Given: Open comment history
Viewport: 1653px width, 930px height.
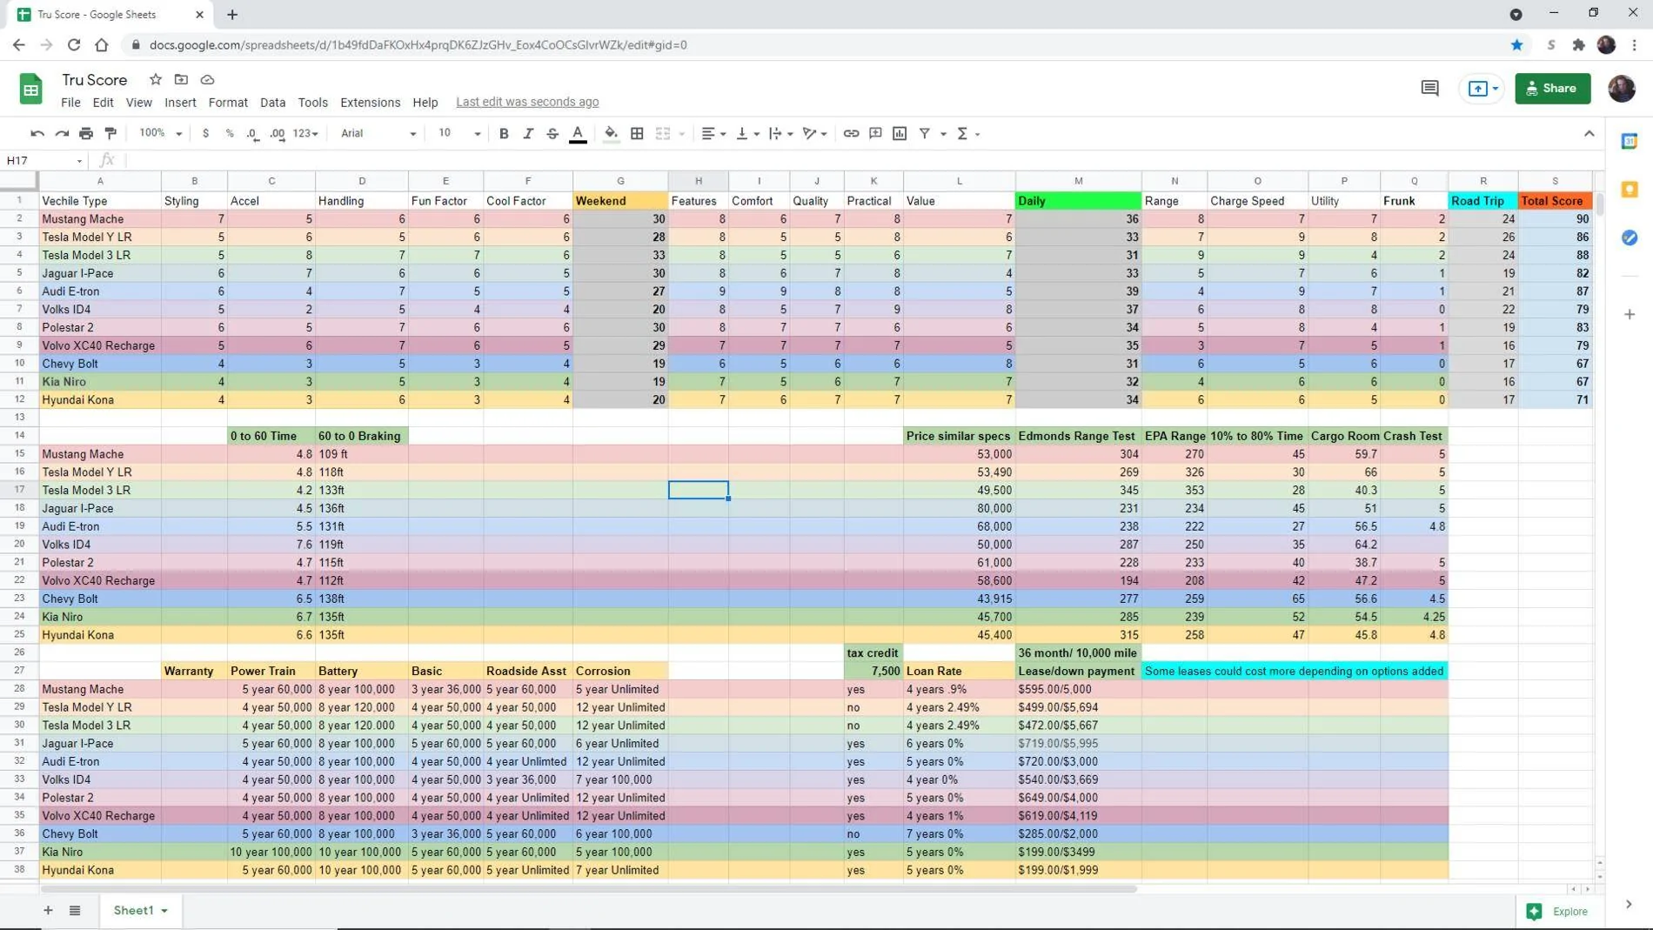Looking at the screenshot, I should (x=1429, y=88).
